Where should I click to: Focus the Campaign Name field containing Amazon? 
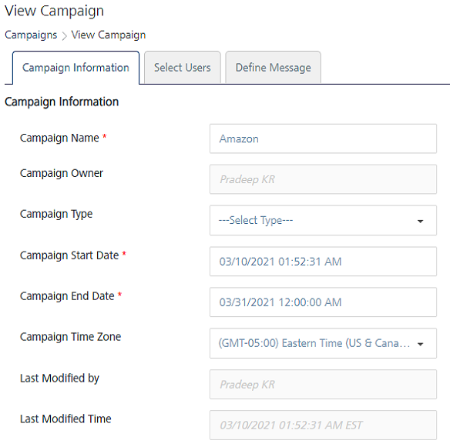323,138
